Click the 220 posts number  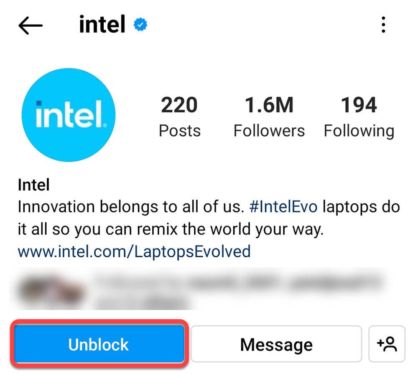[179, 105]
